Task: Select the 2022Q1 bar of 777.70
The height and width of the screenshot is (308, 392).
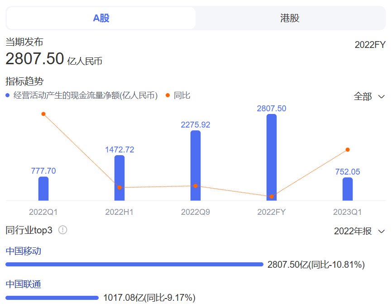Action: 43,189
